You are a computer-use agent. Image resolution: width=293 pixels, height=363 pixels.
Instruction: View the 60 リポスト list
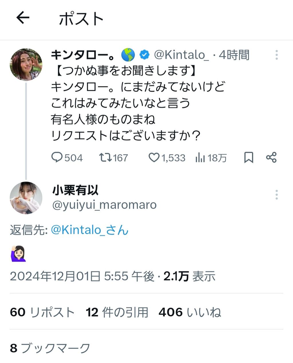point(42,312)
